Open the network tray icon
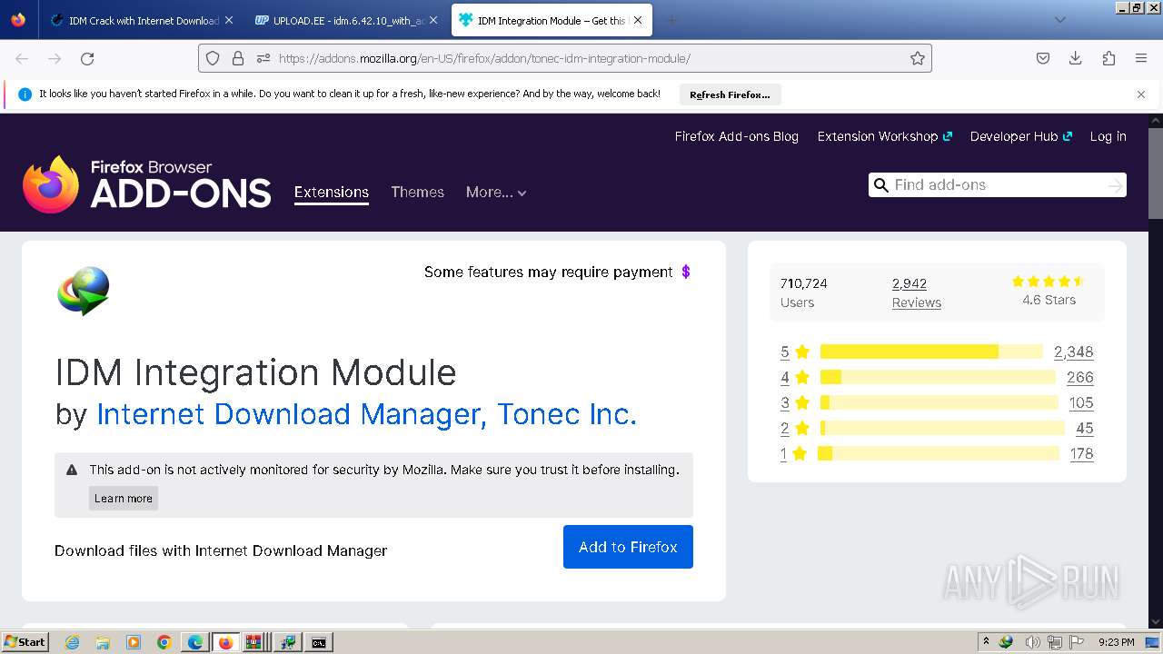The height and width of the screenshot is (654, 1163). tap(1055, 642)
